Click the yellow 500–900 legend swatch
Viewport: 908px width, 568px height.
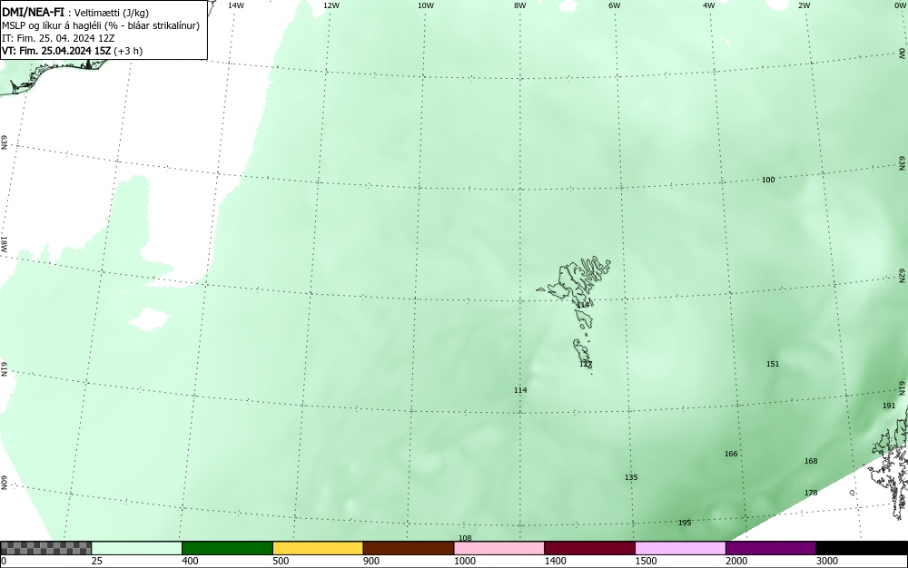(318, 548)
